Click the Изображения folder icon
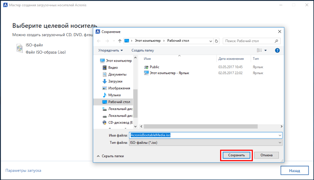 pyautogui.click(x=105, y=88)
